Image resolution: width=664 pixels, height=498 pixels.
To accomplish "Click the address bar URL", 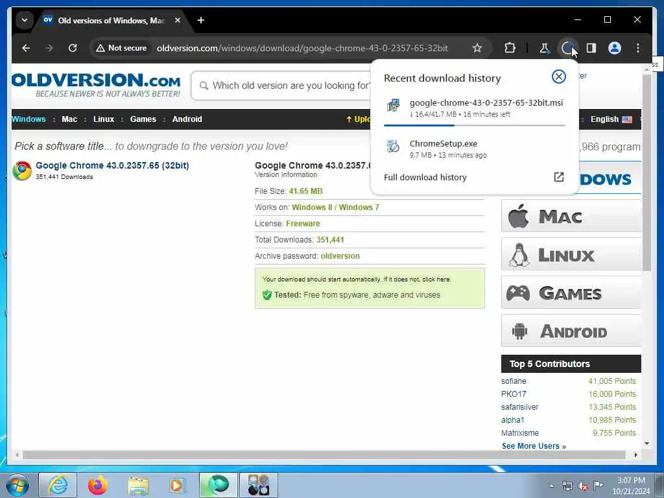I will click(x=302, y=48).
